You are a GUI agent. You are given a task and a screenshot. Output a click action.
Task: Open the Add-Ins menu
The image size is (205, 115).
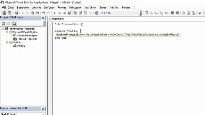coord(114,8)
